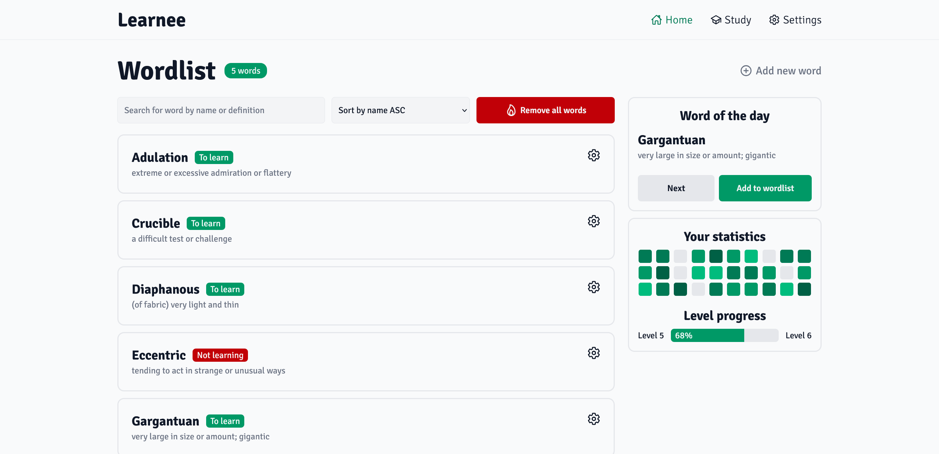Click To learn badge on Adulation
The width and height of the screenshot is (939, 454).
point(214,157)
